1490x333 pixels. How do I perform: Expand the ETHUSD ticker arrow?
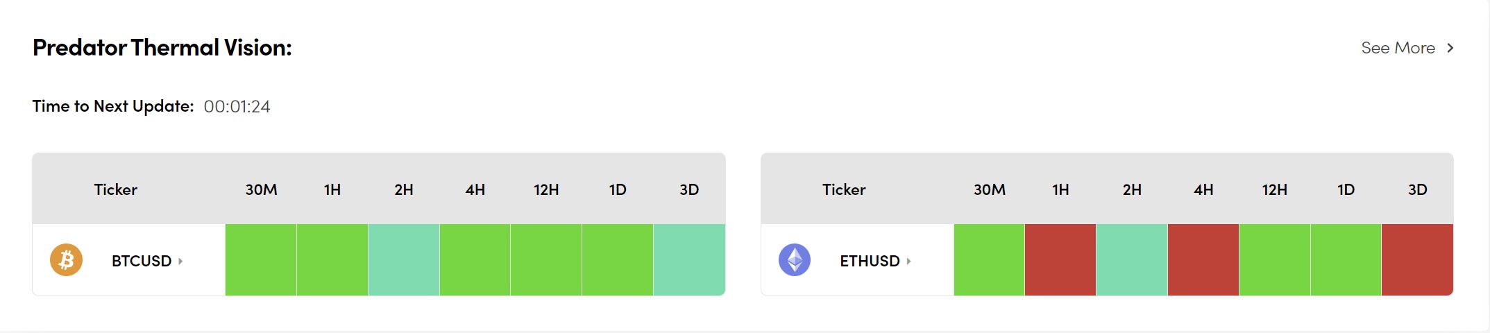[908, 261]
